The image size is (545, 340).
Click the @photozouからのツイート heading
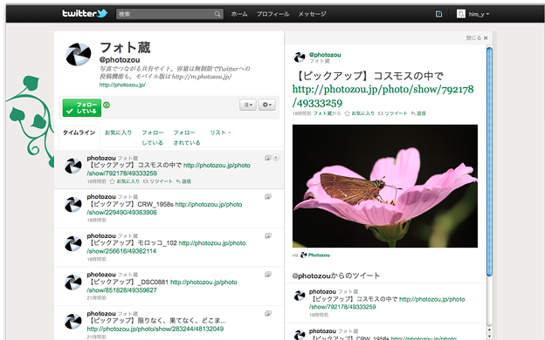pos(335,276)
